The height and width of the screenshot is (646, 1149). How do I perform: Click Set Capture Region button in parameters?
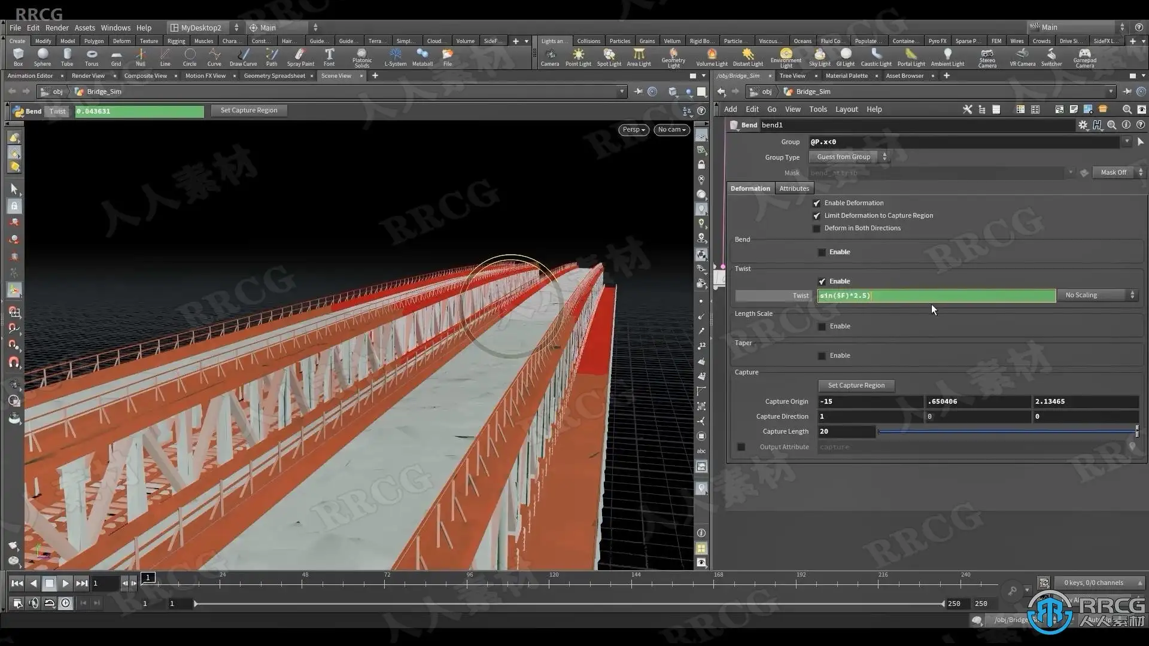pos(856,386)
